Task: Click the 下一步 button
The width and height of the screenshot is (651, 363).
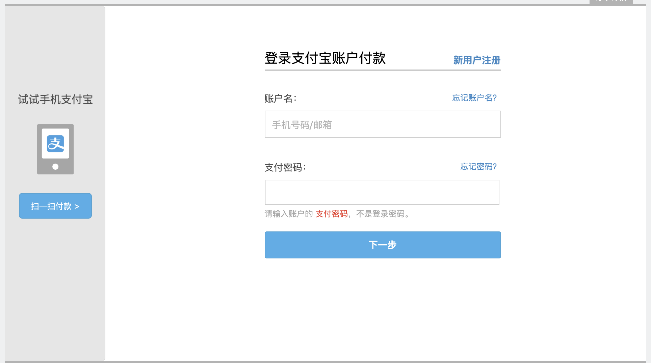Action: (383, 245)
